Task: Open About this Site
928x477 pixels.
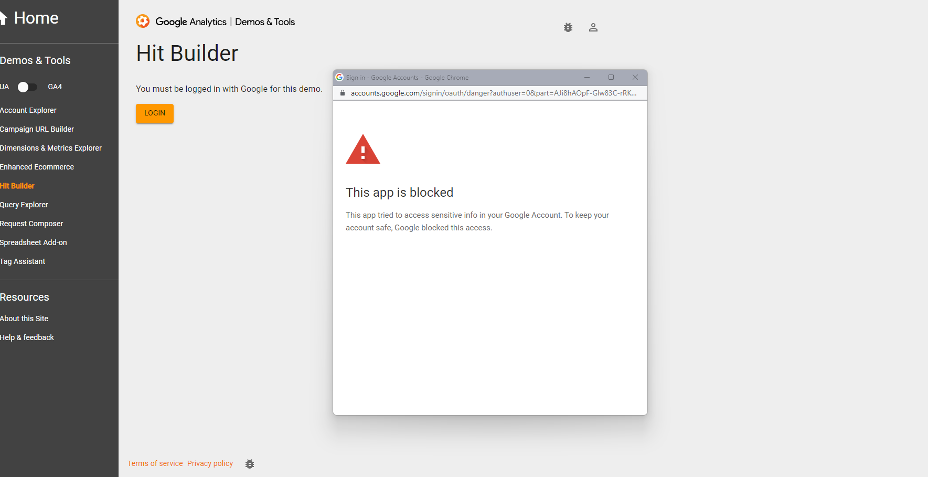Action: point(24,319)
